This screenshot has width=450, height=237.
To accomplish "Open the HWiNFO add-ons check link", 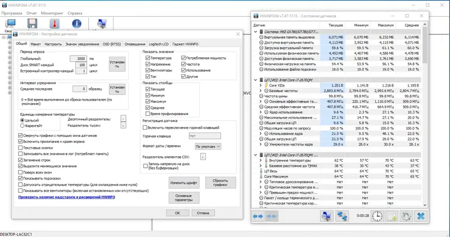I will coord(66,197).
